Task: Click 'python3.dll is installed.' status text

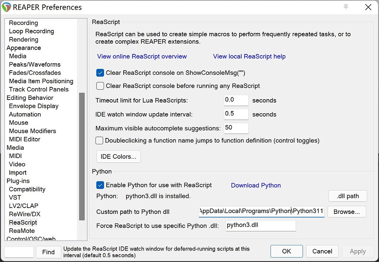Action: [x=158, y=196]
